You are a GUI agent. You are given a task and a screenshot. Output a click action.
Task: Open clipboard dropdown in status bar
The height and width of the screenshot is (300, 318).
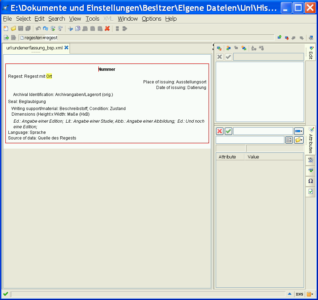pyautogui.click(x=310, y=294)
